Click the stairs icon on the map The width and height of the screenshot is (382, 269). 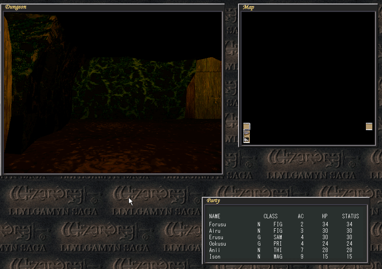(247, 139)
